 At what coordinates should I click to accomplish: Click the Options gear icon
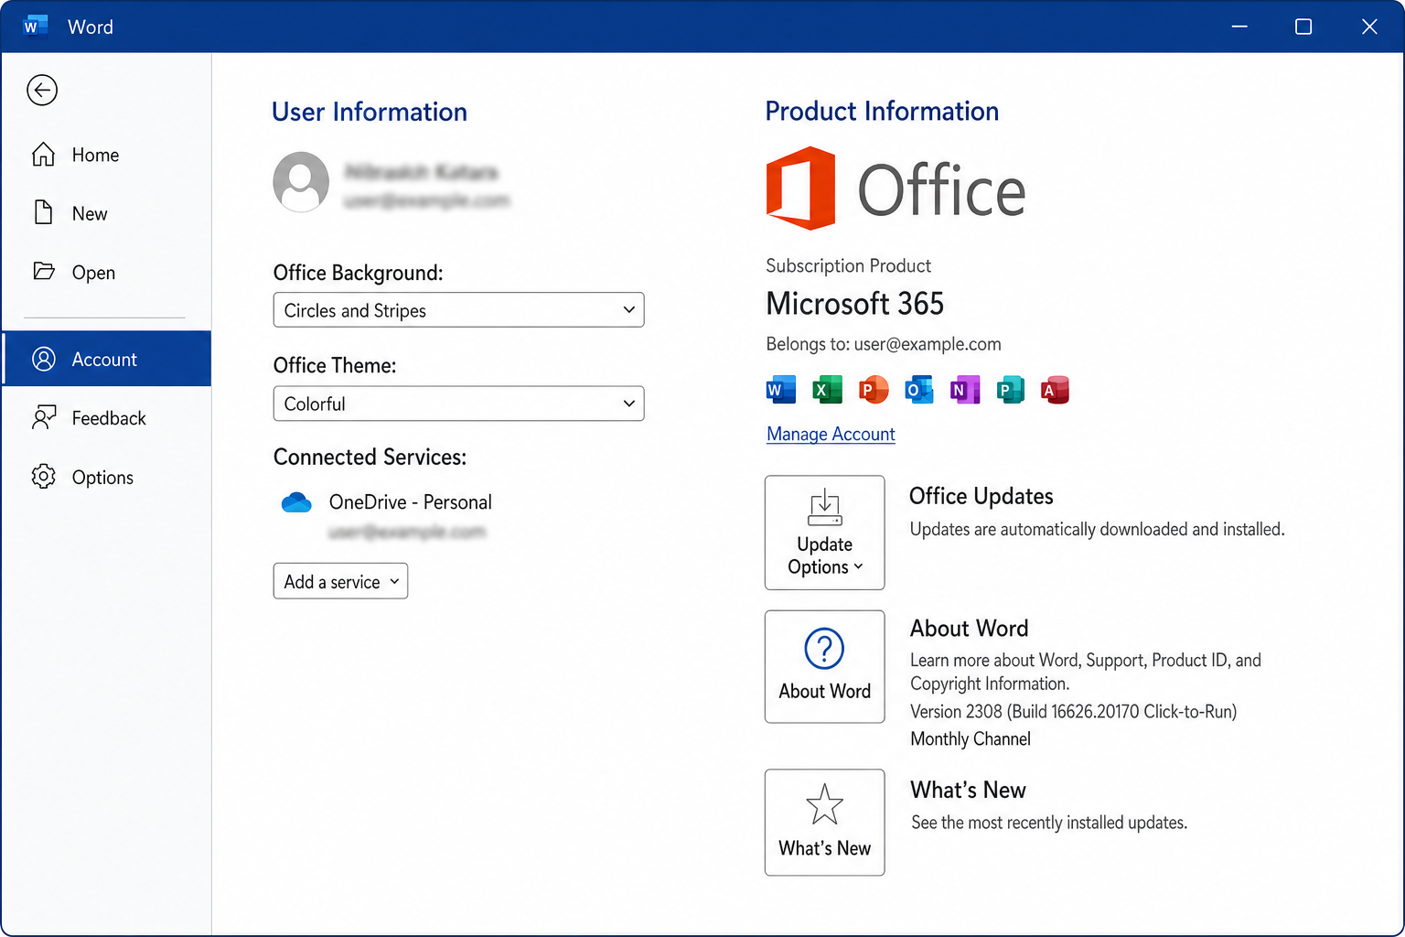point(43,477)
